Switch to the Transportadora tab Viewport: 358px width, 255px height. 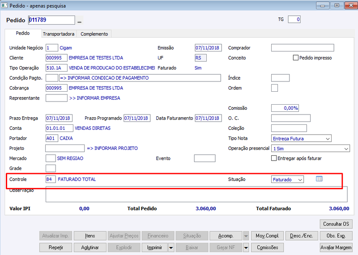click(59, 34)
